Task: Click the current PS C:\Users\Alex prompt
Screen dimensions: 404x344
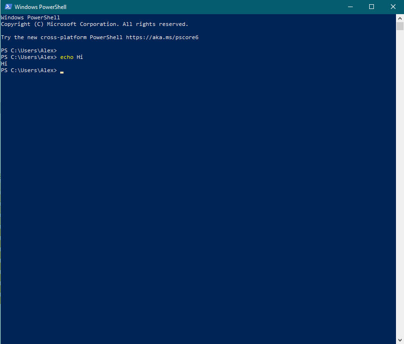Action: [x=28, y=70]
